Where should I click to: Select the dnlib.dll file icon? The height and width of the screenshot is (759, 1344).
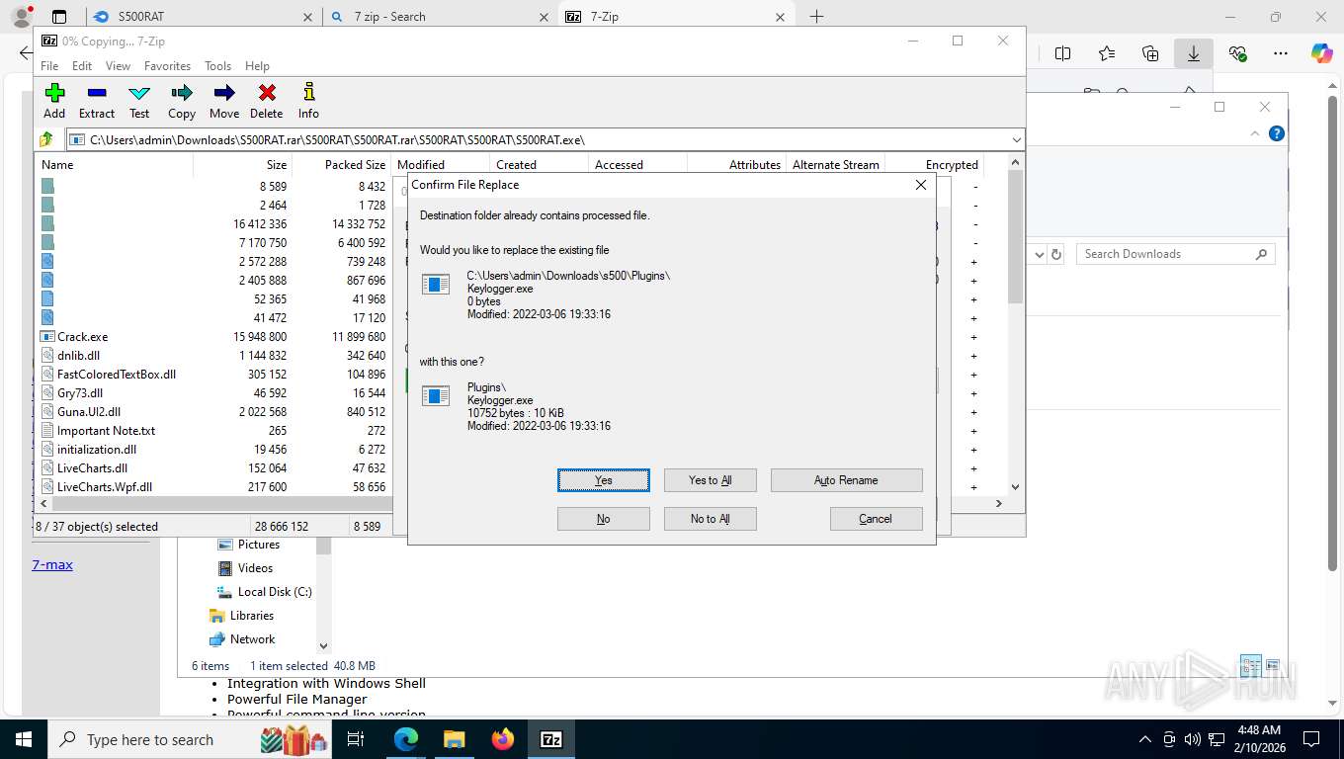tap(47, 356)
